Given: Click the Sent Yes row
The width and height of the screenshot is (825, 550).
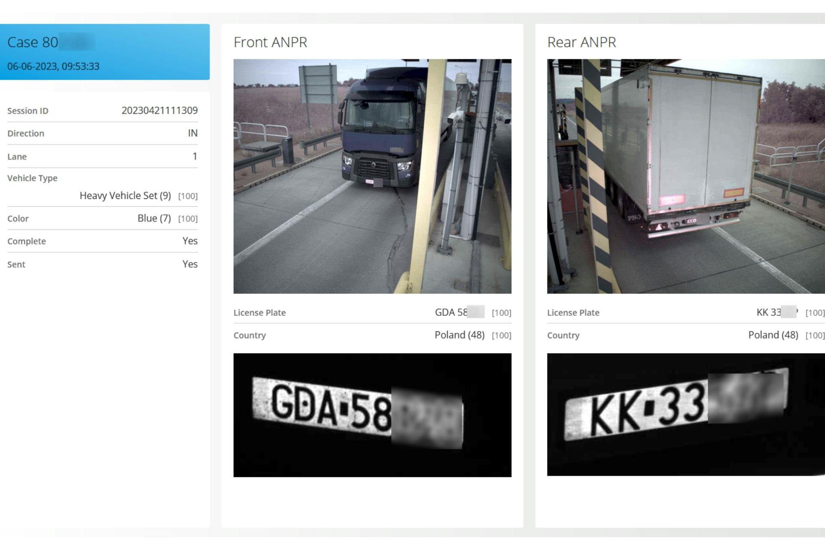Looking at the screenshot, I should pos(102,264).
